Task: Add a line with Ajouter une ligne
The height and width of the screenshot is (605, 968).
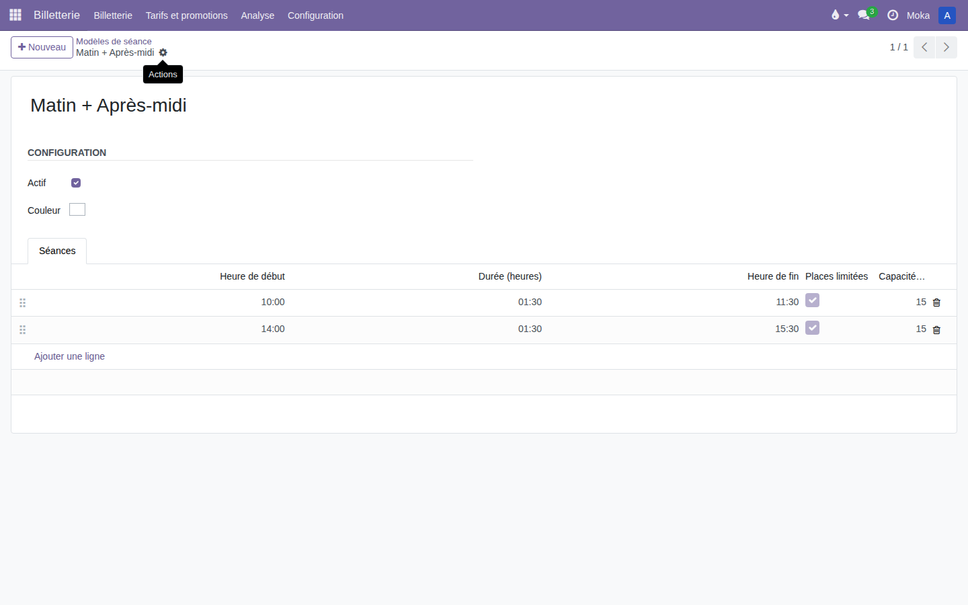Action: click(x=69, y=356)
